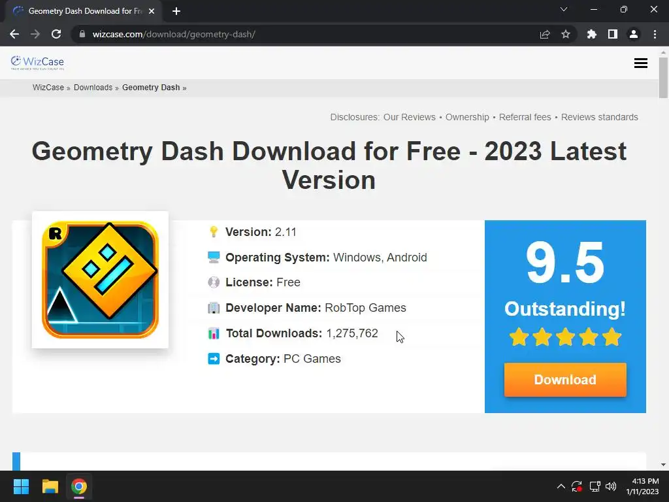Bookmark this page with star icon
669x502 pixels.
[x=565, y=34]
